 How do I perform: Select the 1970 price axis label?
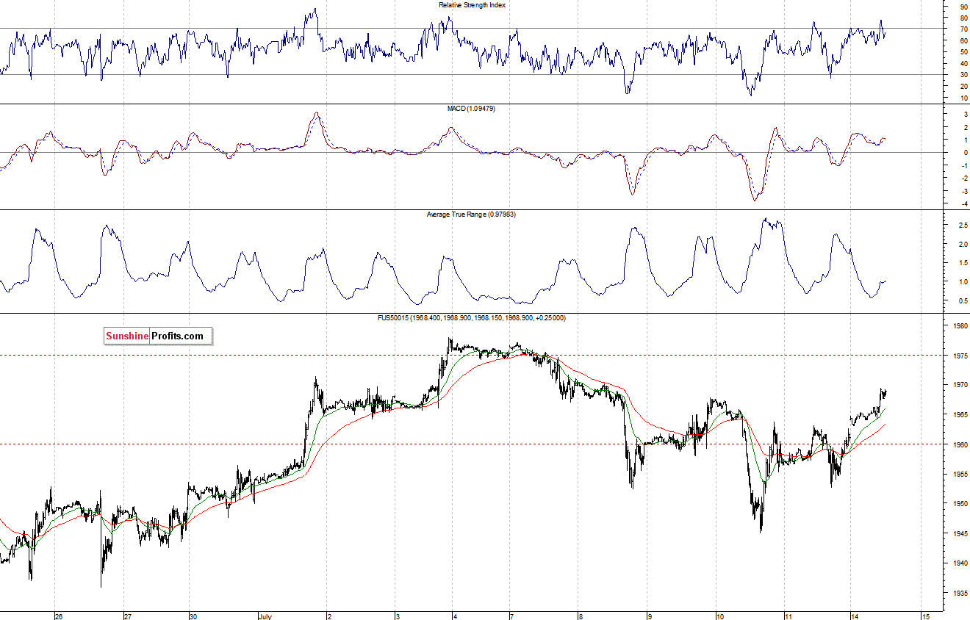961,385
